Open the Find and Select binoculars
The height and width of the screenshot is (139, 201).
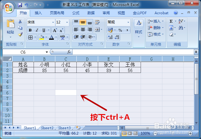pyautogui.click(x=180, y=28)
